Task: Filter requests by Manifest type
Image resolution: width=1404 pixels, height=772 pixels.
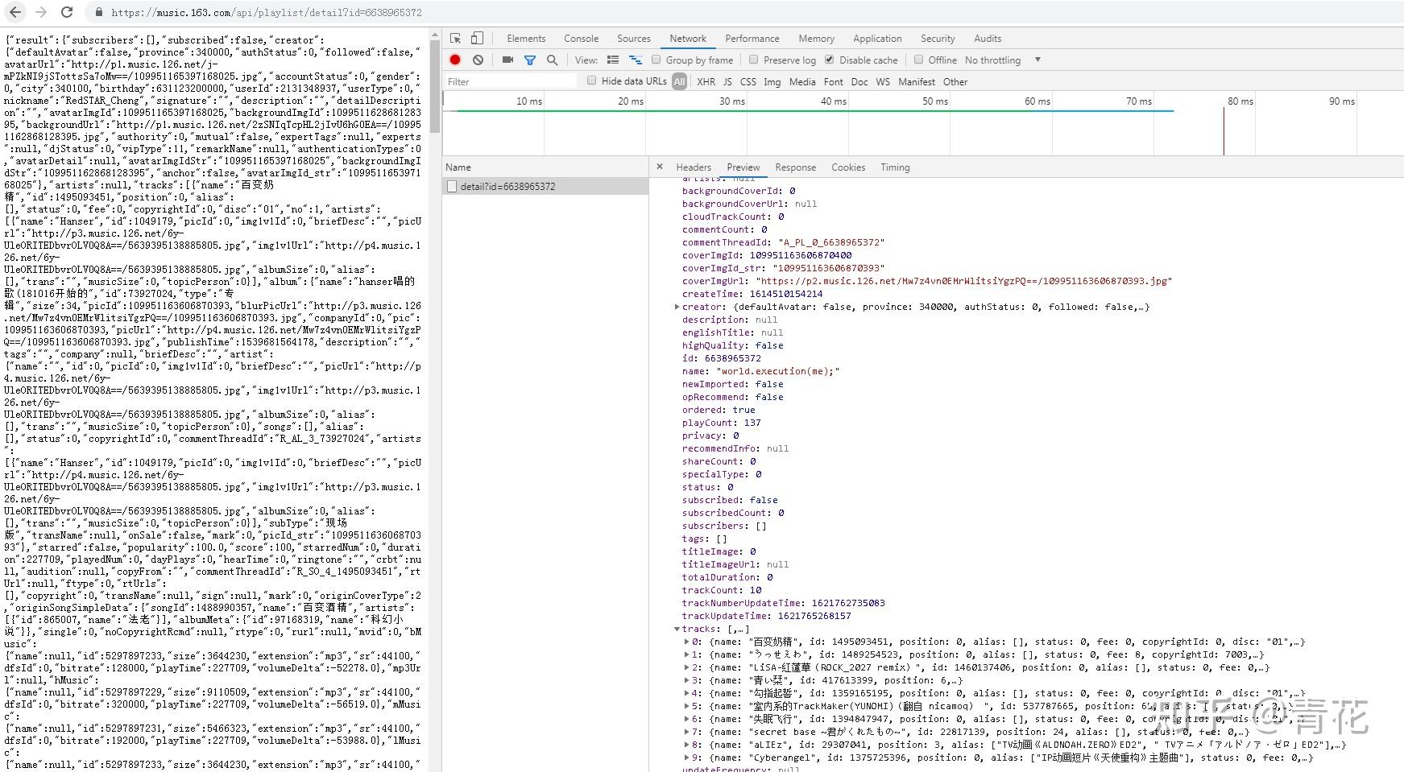Action: point(917,81)
